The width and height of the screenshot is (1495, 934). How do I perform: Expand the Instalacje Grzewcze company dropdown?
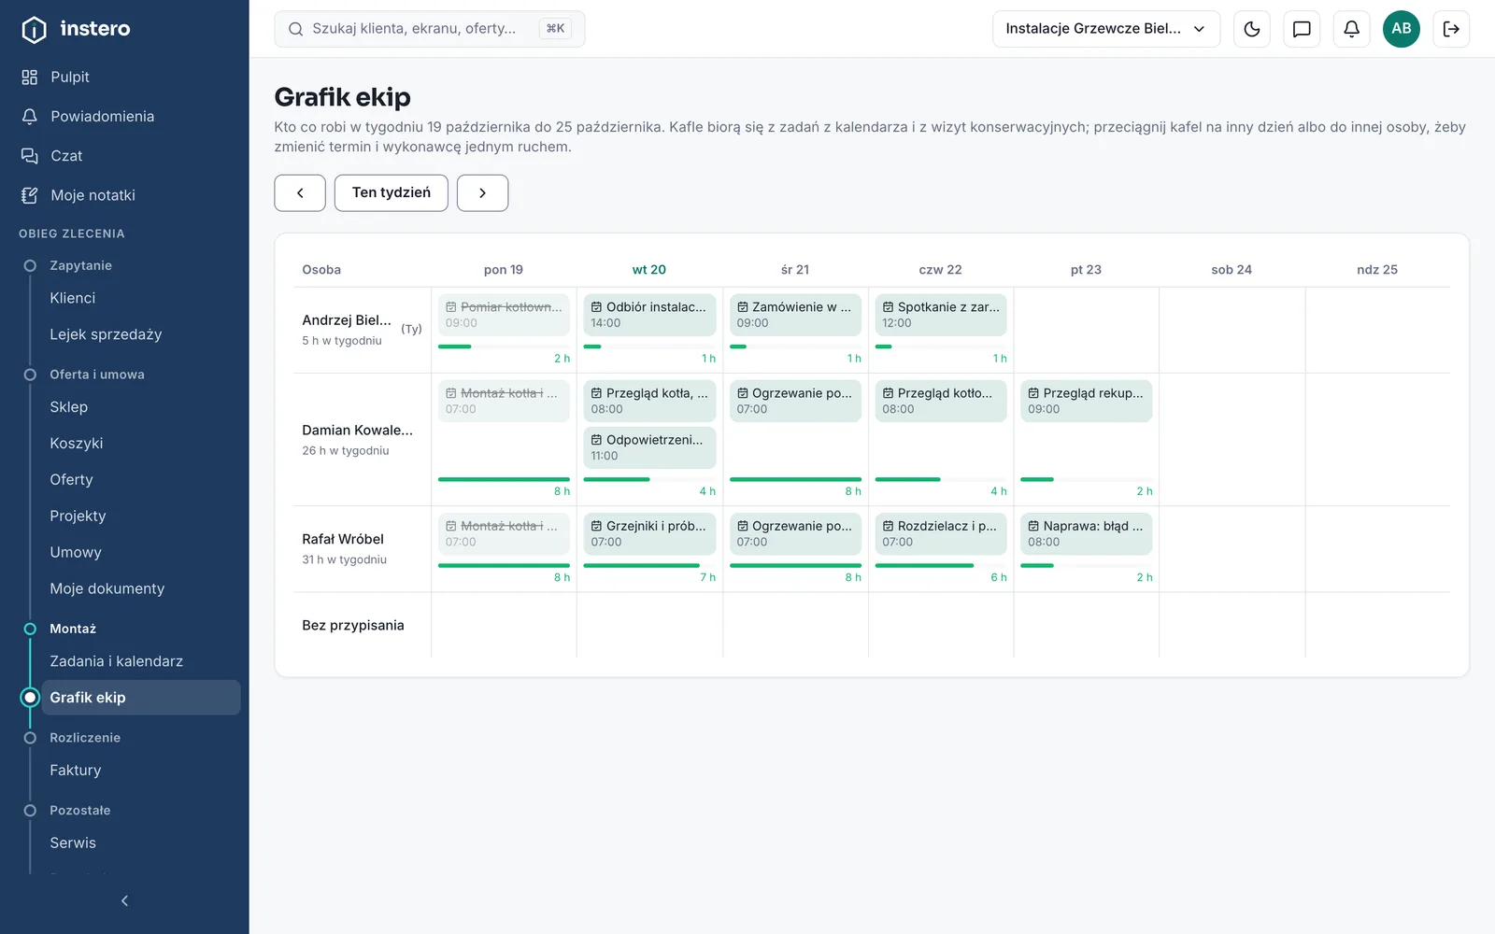(x=1106, y=29)
